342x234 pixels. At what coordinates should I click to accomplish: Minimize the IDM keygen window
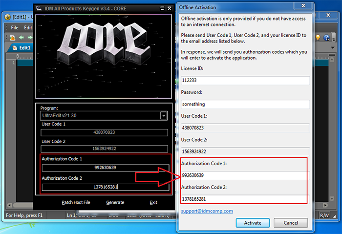coord(162,8)
